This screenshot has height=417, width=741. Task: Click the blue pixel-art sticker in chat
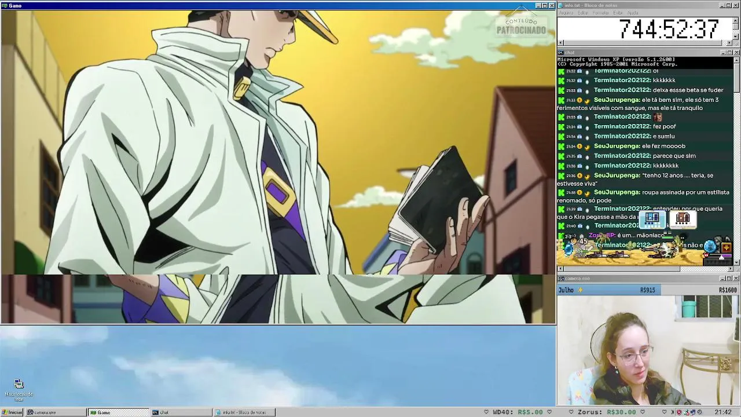(652, 218)
